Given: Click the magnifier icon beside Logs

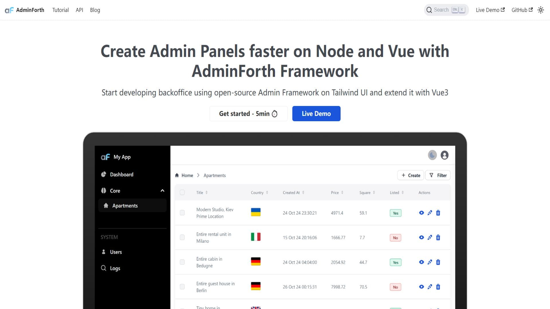Looking at the screenshot, I should (x=103, y=268).
